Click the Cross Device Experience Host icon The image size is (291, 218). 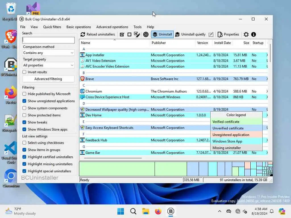pos(82,97)
